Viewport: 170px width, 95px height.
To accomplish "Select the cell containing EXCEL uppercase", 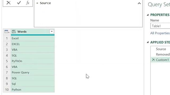I will pos(33,44).
